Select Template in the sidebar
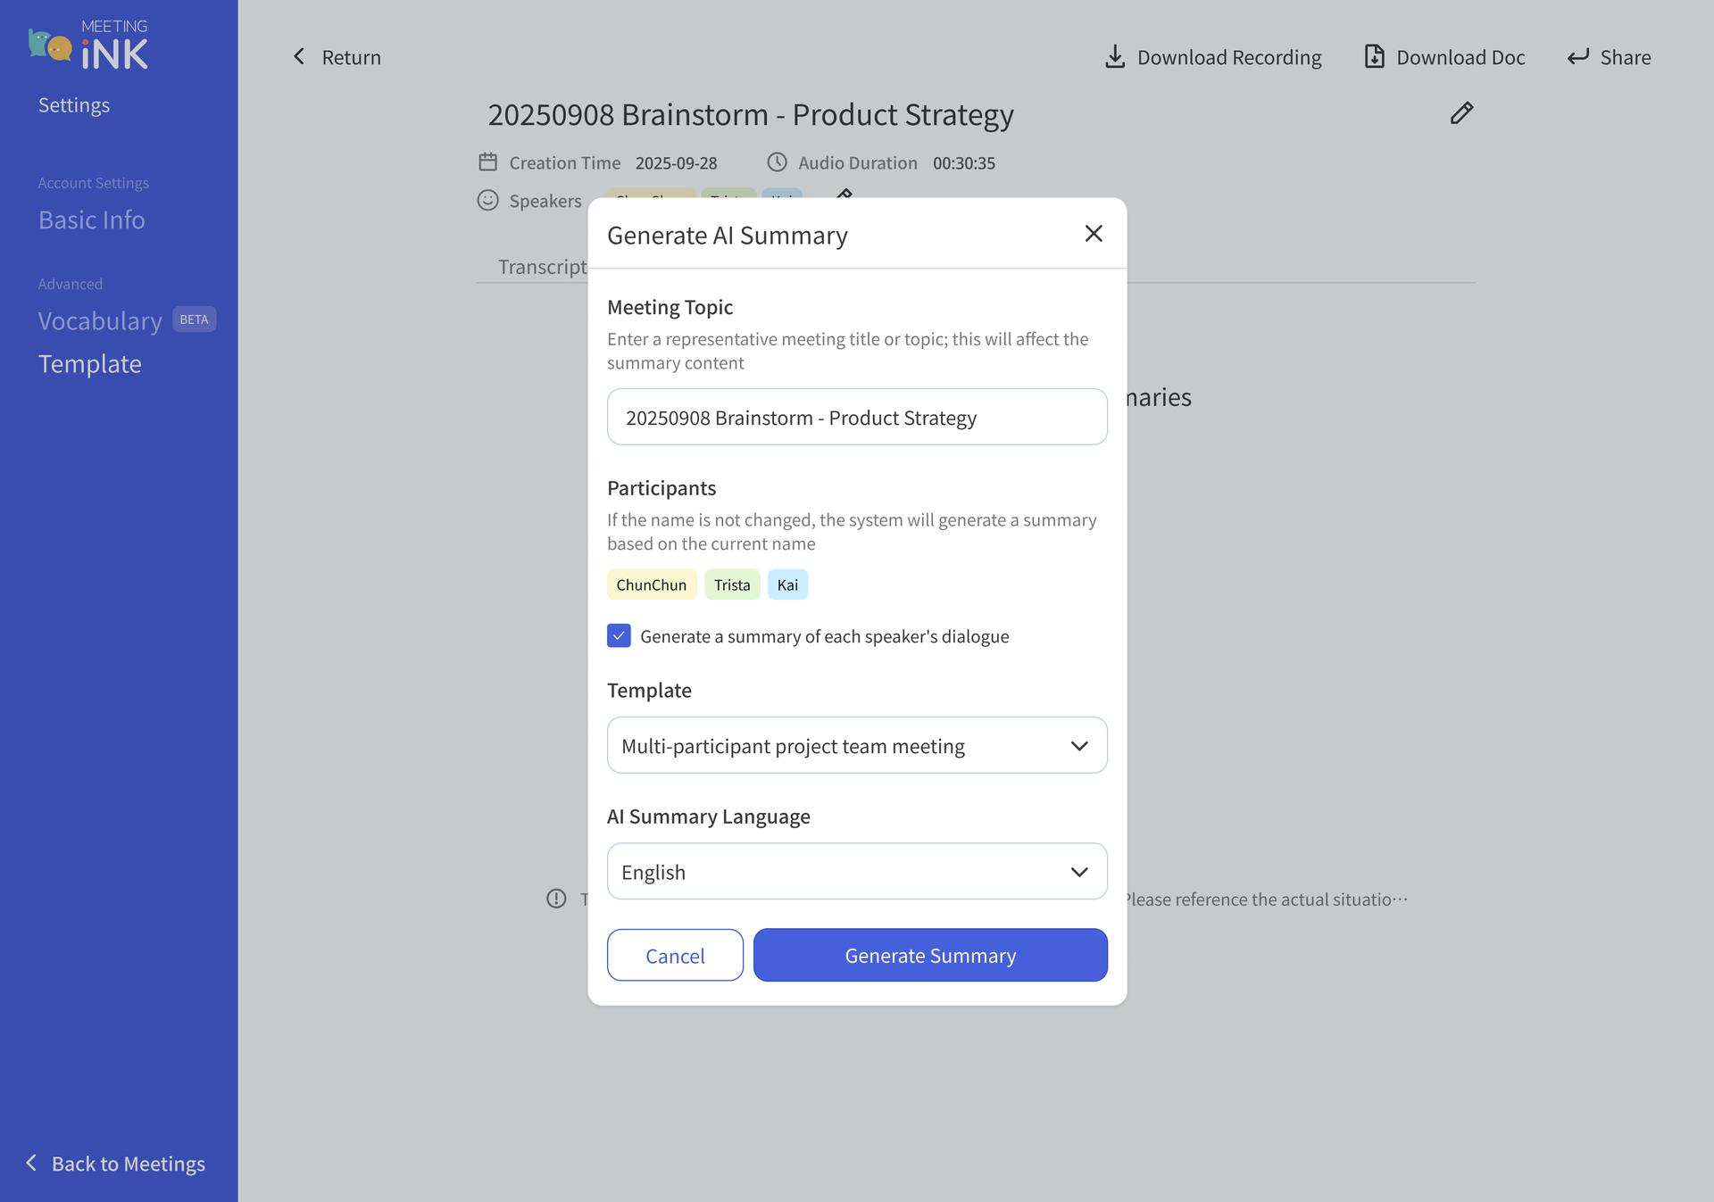Viewport: 1714px width, 1202px height. (x=89, y=363)
